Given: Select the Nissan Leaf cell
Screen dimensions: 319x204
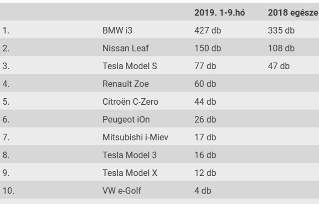Looking at the screenshot, I should tap(126, 48).
